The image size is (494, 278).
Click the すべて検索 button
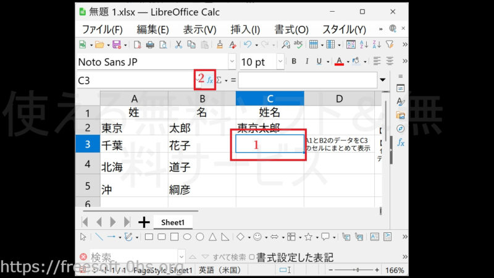pyautogui.click(x=228, y=257)
